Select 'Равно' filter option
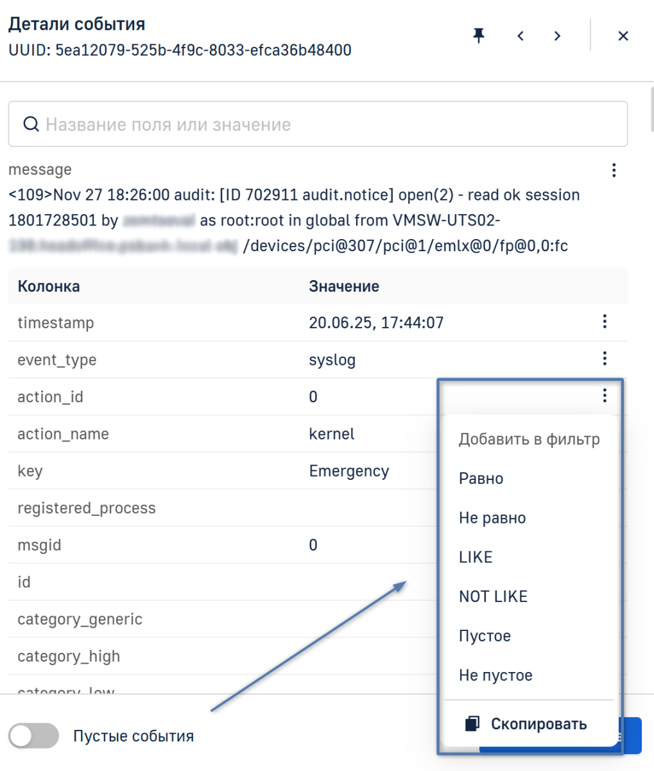 (481, 479)
